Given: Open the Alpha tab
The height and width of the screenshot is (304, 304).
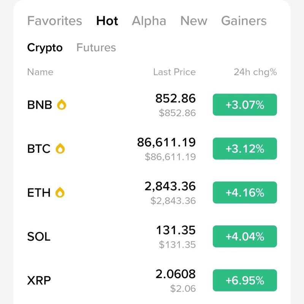Looking at the screenshot, I should click(149, 21).
